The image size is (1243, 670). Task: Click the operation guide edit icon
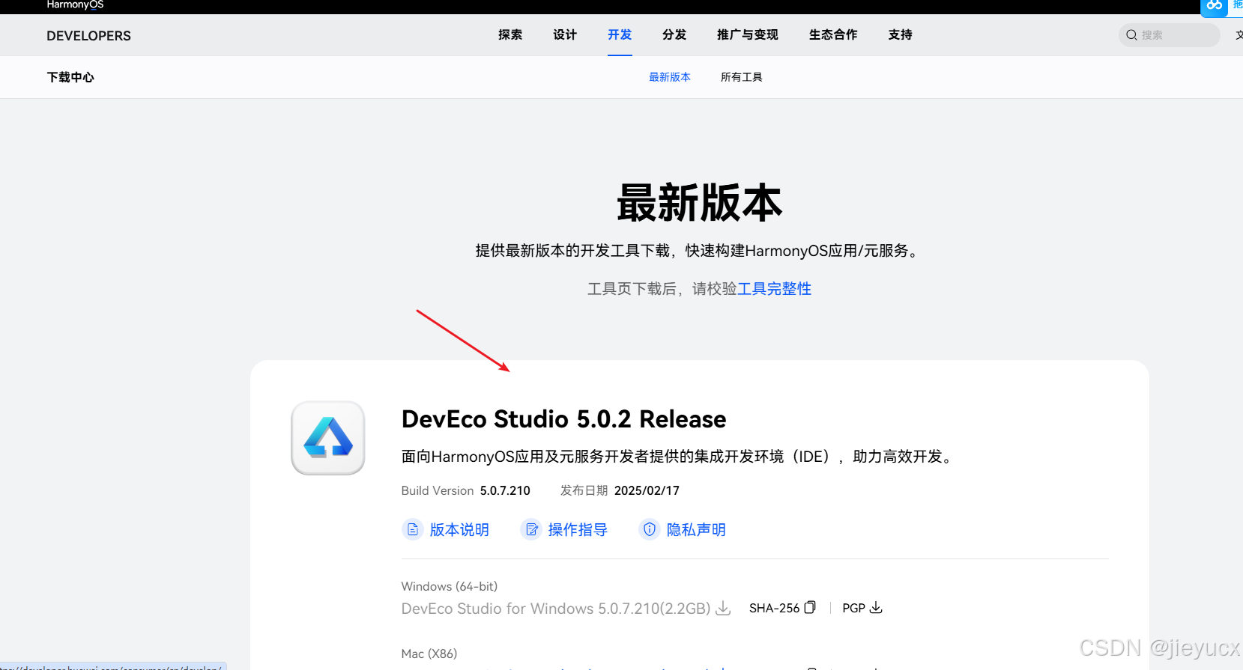point(531,529)
